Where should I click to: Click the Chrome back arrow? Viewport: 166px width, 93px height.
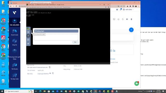point(11,6)
